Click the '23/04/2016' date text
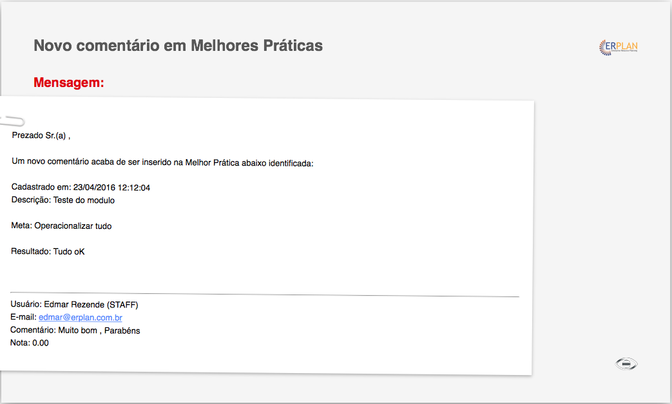Image resolution: width=672 pixels, height=404 pixels. (x=94, y=188)
